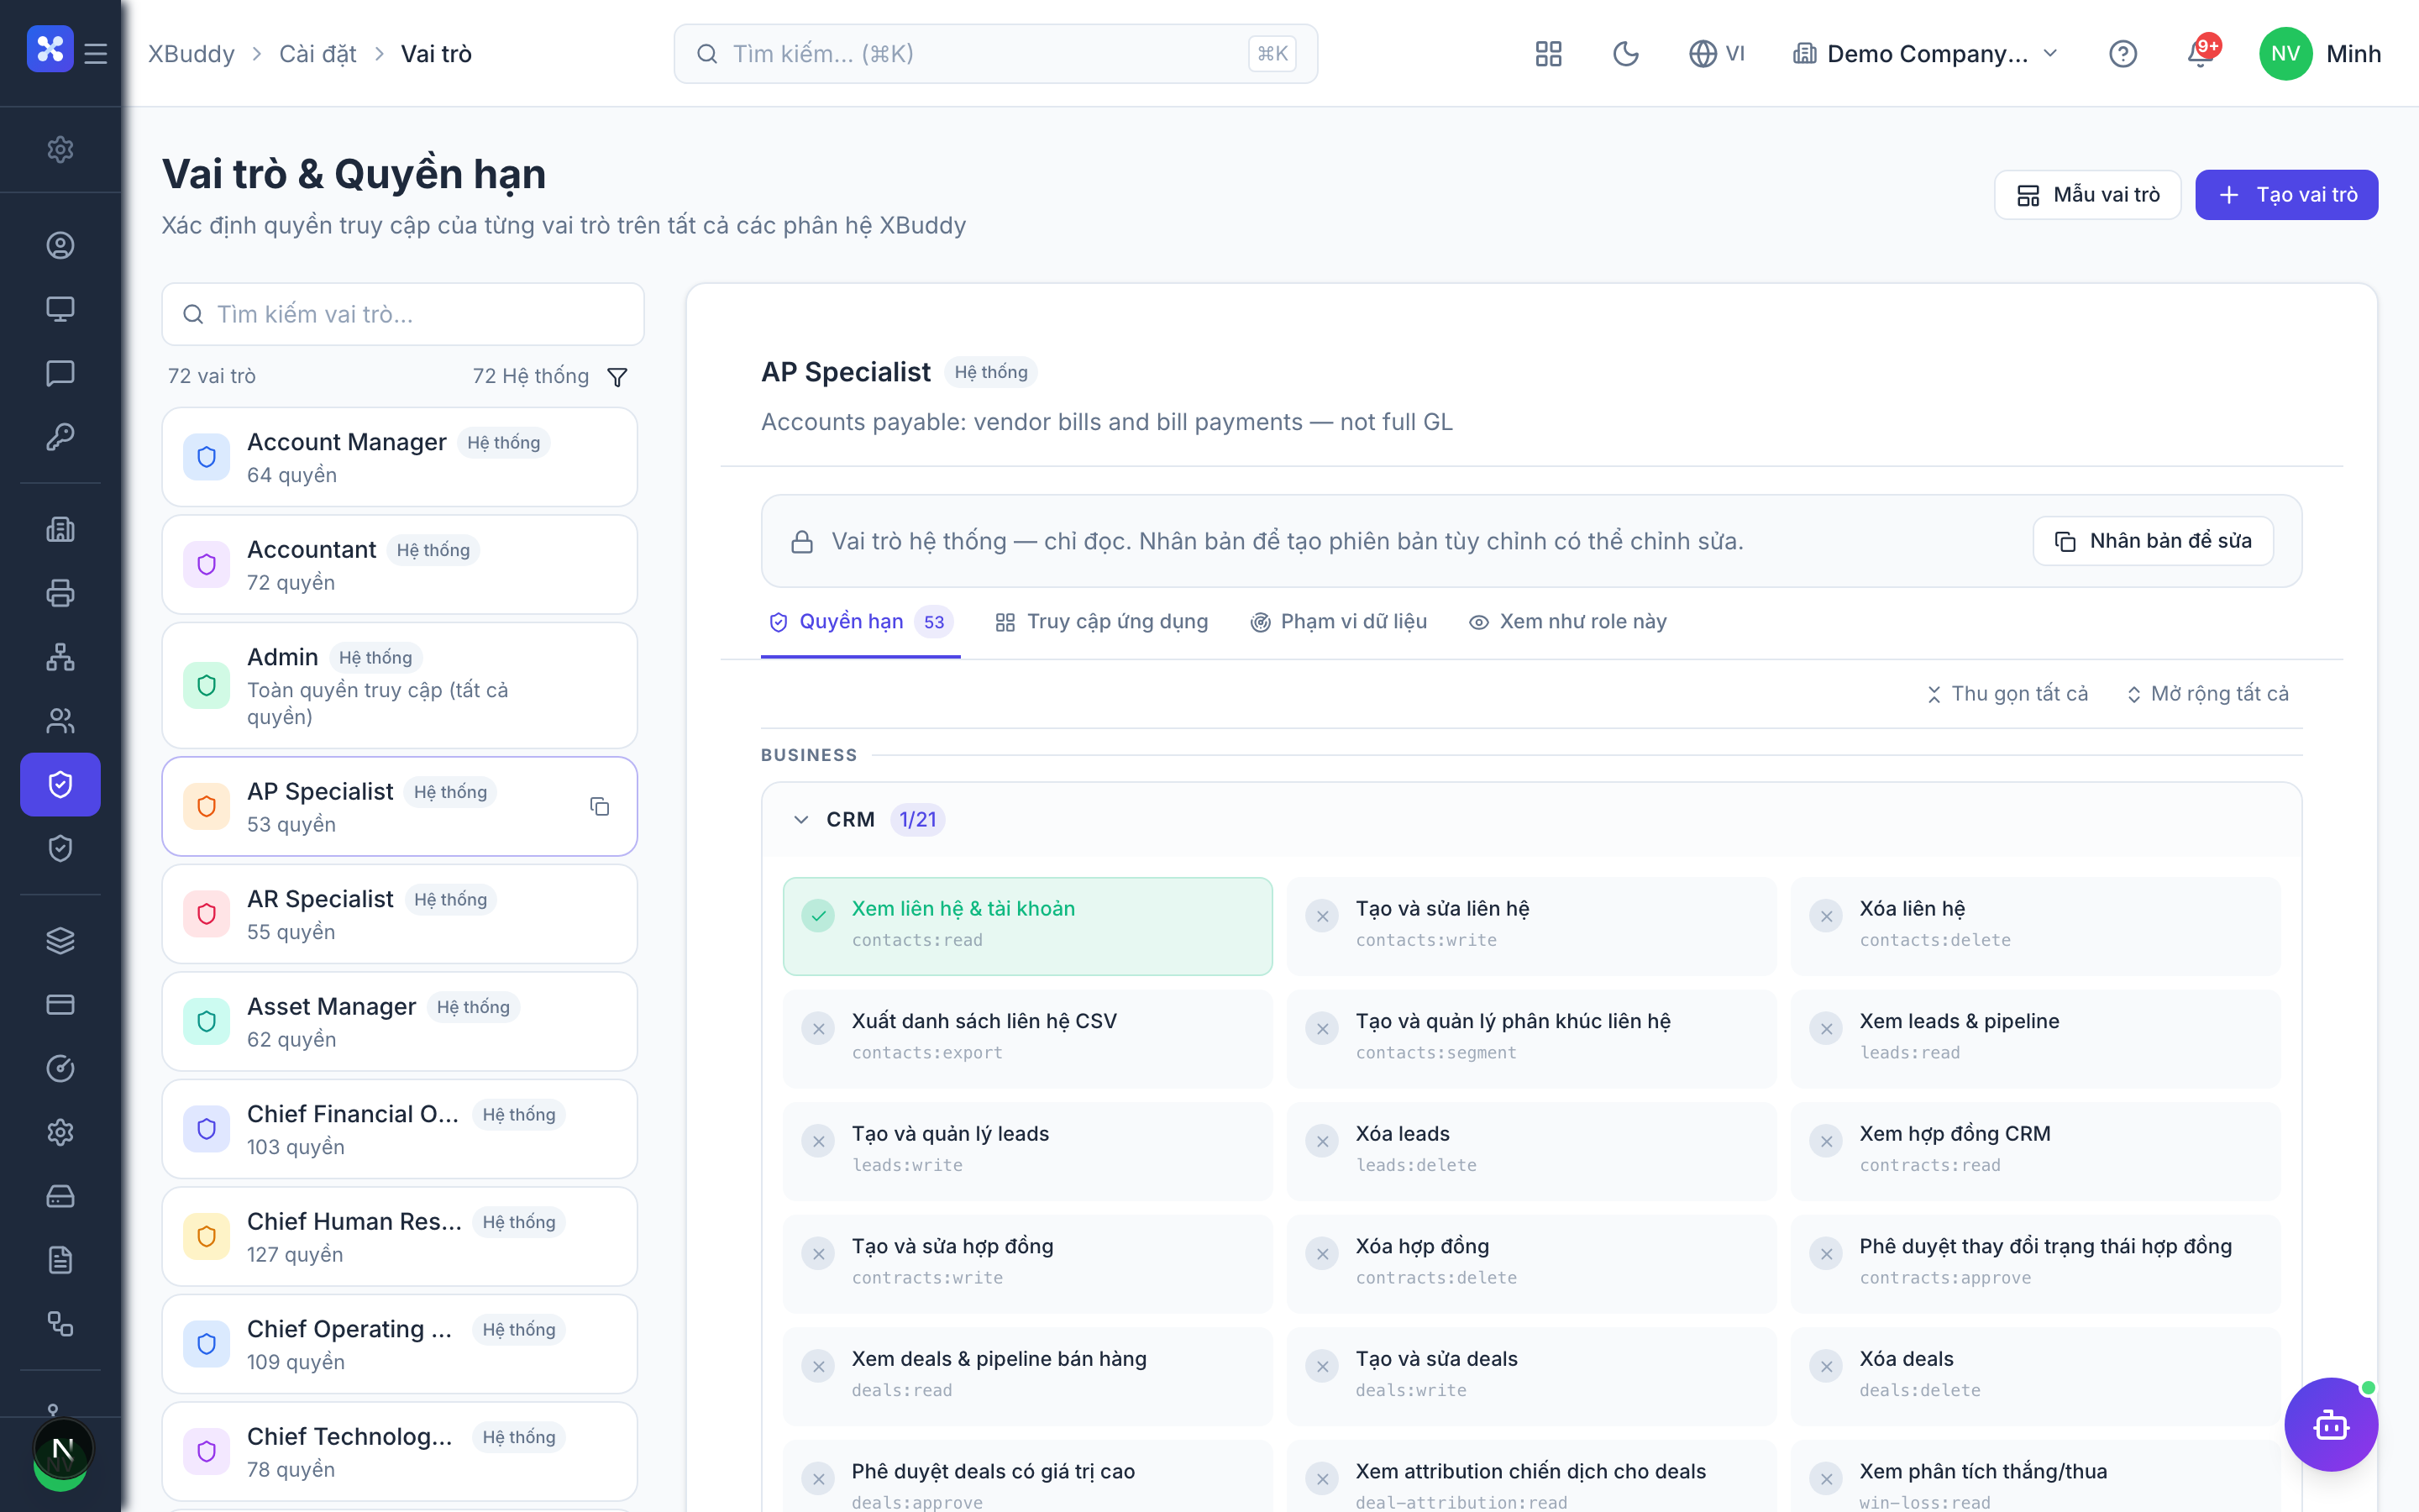The width and height of the screenshot is (2419, 1512).
Task: Go to 'Cài đặt' breadcrumb link
Action: click(x=317, y=54)
